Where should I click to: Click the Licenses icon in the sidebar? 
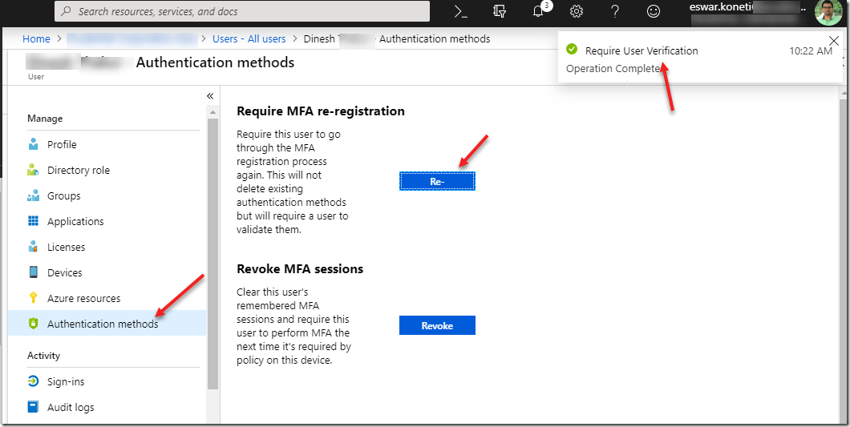click(33, 247)
